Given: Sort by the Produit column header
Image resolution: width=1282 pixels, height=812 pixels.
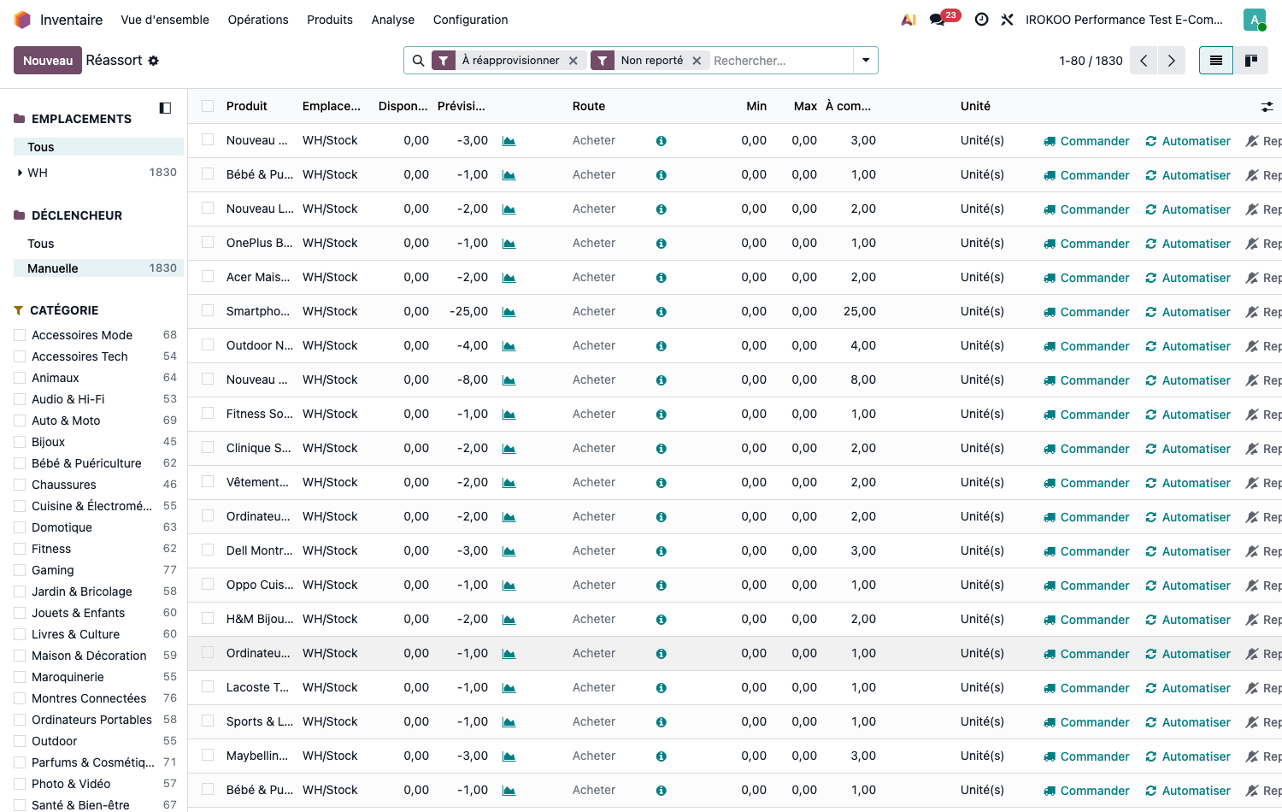Looking at the screenshot, I should point(247,106).
